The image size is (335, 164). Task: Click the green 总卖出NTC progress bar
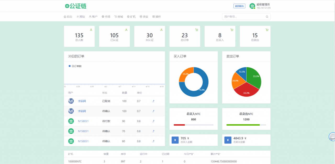point(243,125)
